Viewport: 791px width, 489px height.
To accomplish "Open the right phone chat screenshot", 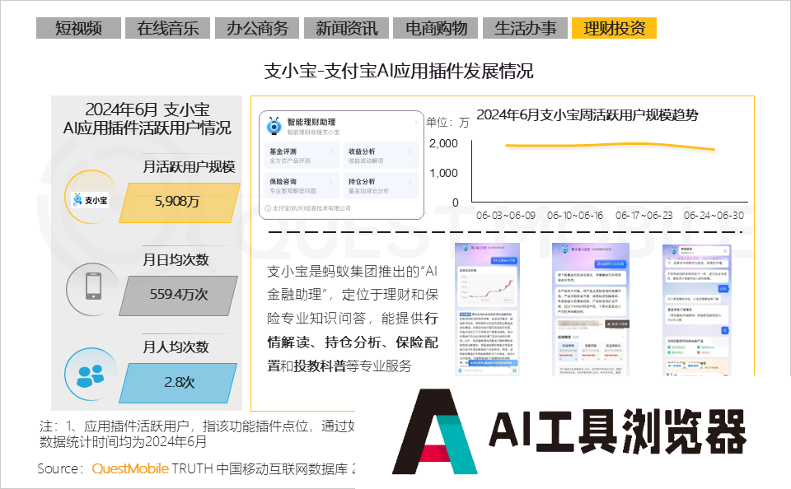I will coord(697,310).
